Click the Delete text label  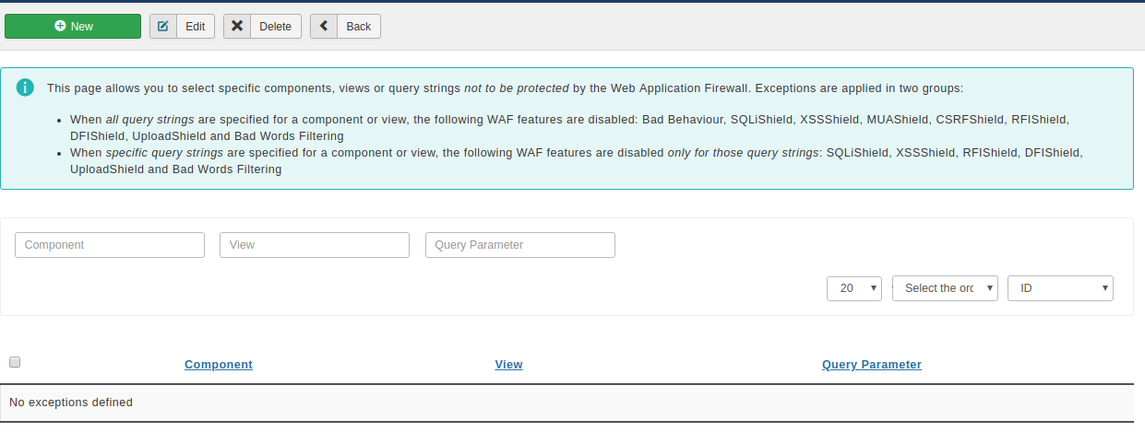click(x=275, y=27)
